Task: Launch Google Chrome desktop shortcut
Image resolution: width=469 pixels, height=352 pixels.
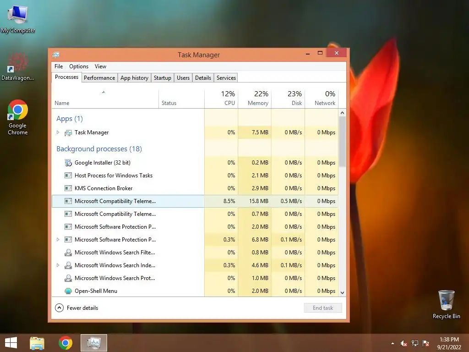Action: click(x=18, y=117)
